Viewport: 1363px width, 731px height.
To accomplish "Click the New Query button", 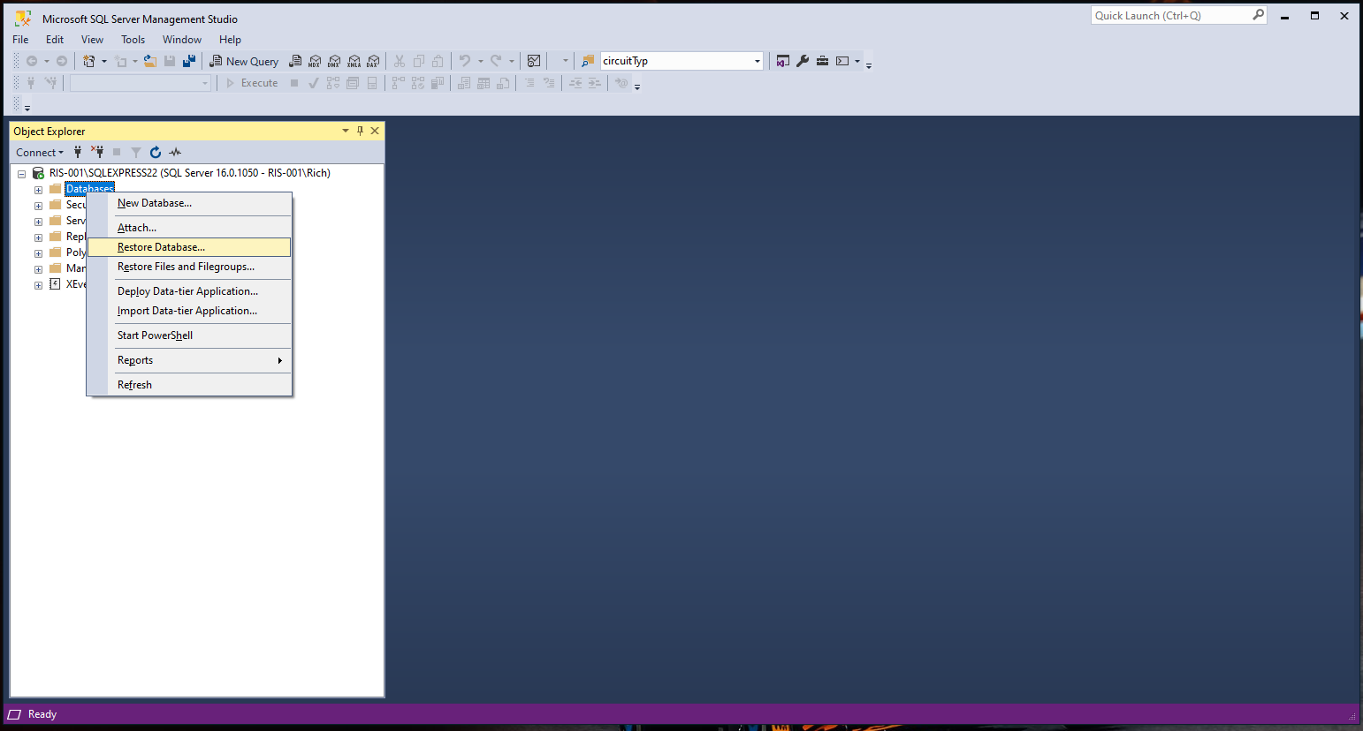I will click(x=244, y=62).
